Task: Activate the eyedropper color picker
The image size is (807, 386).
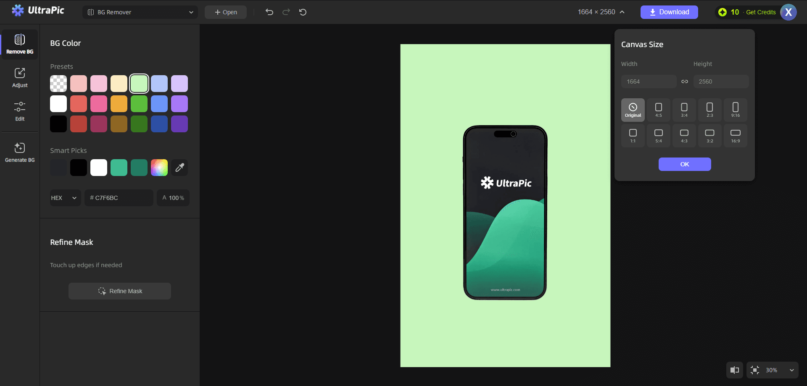Action: [179, 168]
